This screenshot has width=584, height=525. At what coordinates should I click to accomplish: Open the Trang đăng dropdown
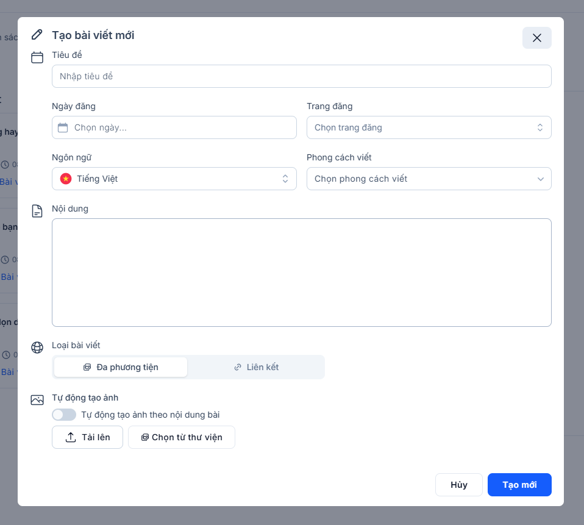pos(429,127)
